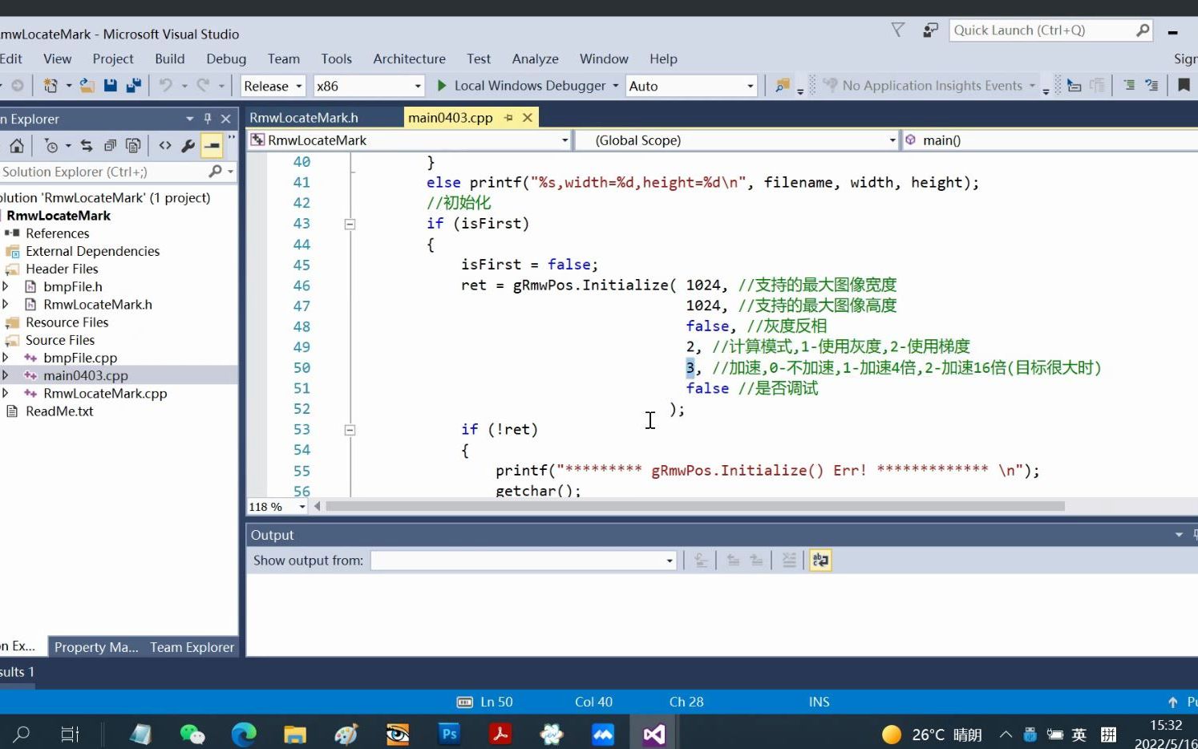Image resolution: width=1198 pixels, height=749 pixels.
Task: Open the Architecture menu
Action: click(x=409, y=59)
